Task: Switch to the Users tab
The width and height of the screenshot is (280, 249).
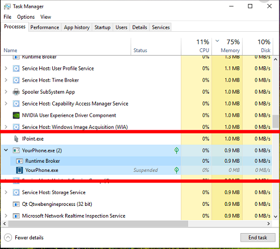Action: coord(121,27)
